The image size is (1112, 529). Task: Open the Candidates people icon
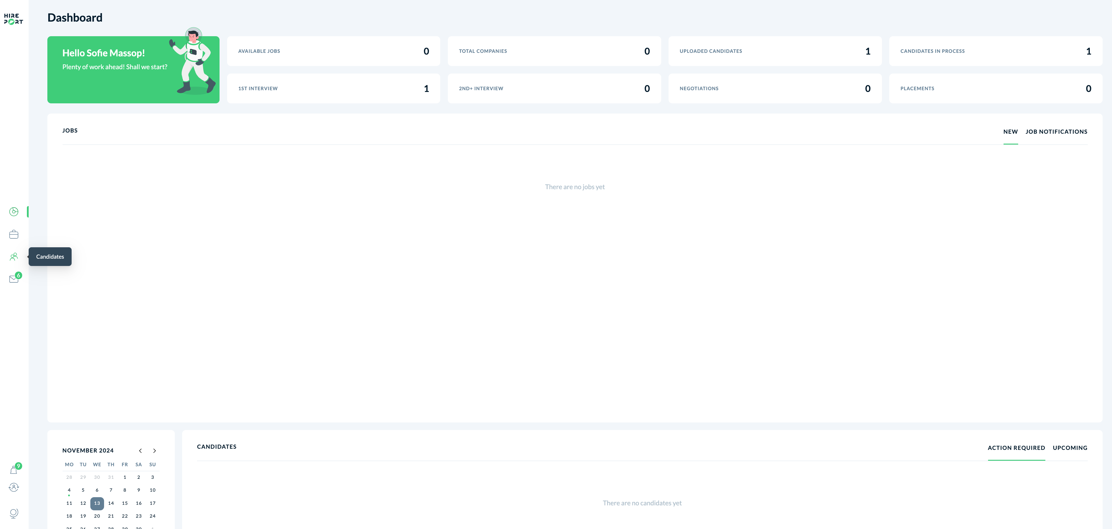[x=14, y=257]
